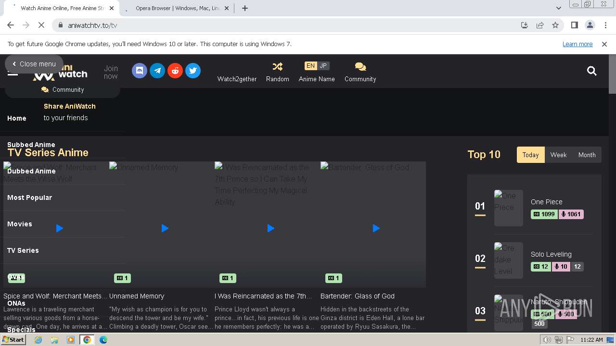Open Subbed Anime menu item
616x346 pixels.
31,145
